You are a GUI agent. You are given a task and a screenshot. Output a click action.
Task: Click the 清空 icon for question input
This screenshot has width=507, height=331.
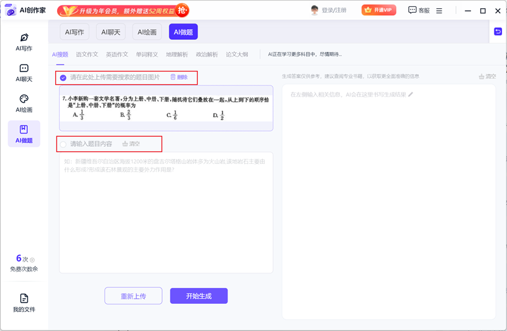point(125,144)
